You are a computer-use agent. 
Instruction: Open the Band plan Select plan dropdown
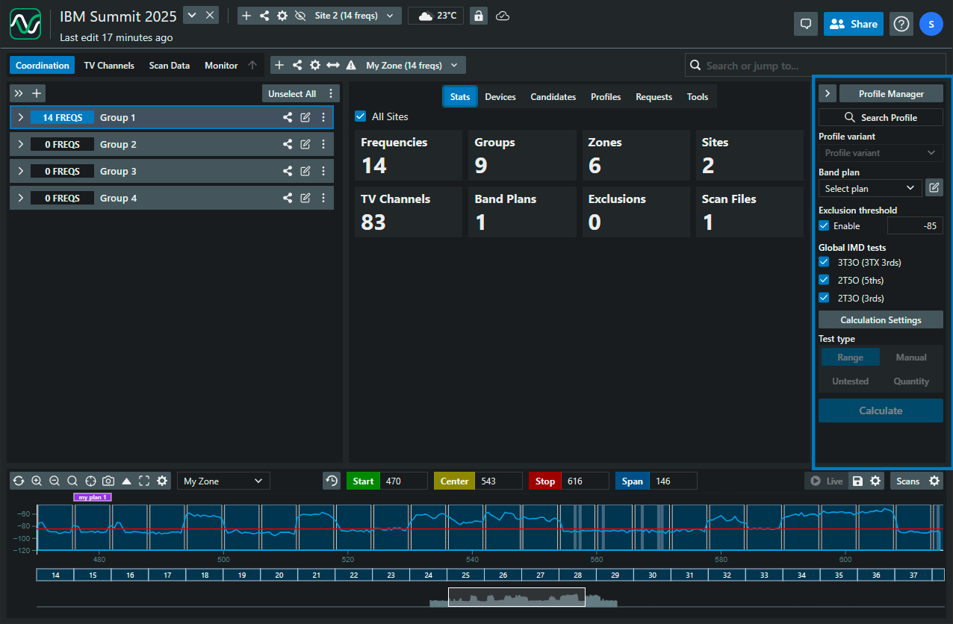tap(869, 189)
